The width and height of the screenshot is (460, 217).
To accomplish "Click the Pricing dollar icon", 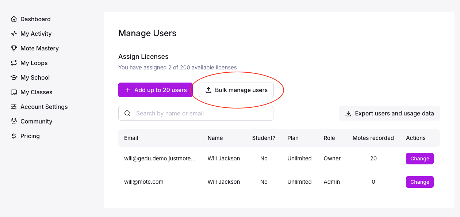I will tap(14, 136).
